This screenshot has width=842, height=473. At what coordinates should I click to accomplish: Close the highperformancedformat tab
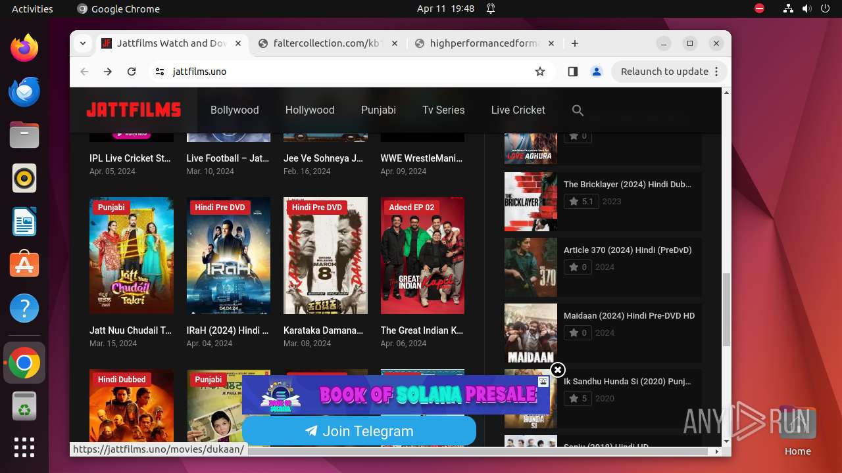point(551,43)
